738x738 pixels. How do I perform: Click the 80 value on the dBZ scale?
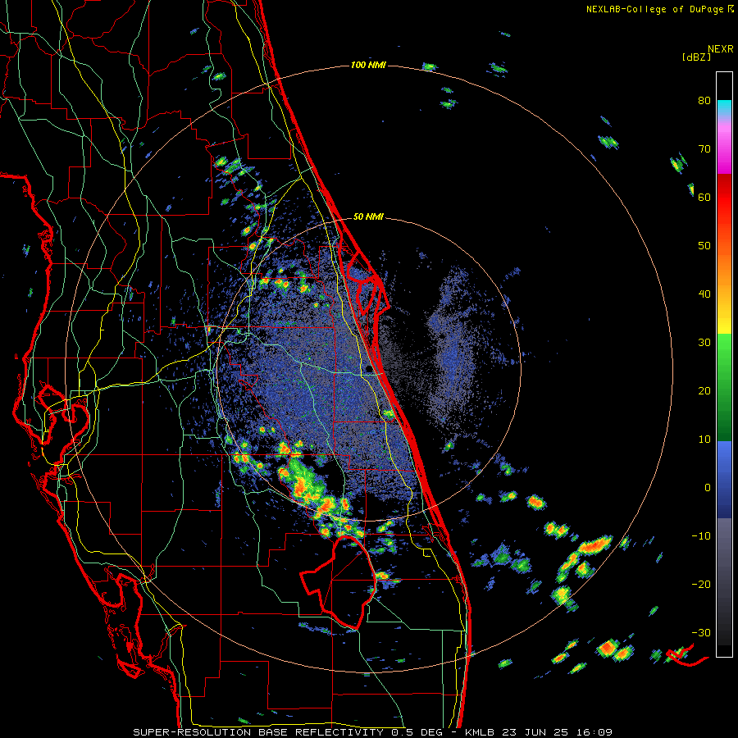(704, 101)
